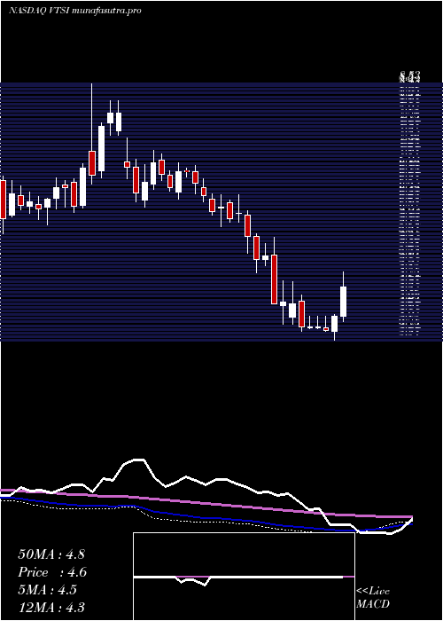Select the 12MA : 4.3 reading
Screen dimensions: 443x621
pyautogui.click(x=51, y=608)
